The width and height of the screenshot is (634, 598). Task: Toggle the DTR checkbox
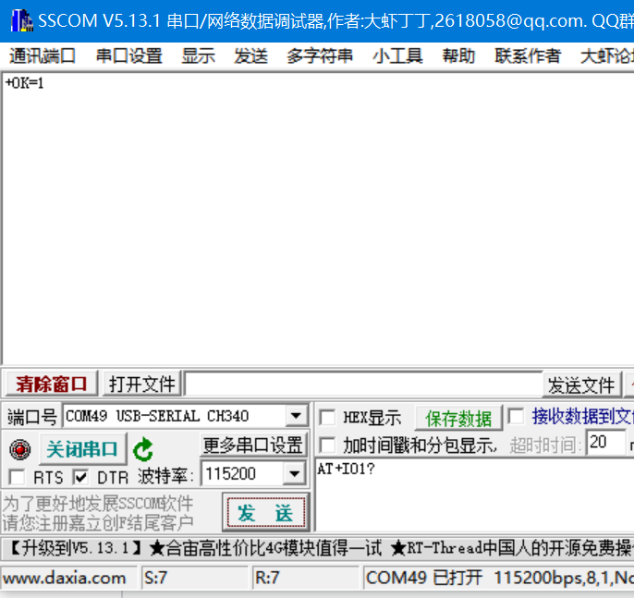(x=80, y=477)
